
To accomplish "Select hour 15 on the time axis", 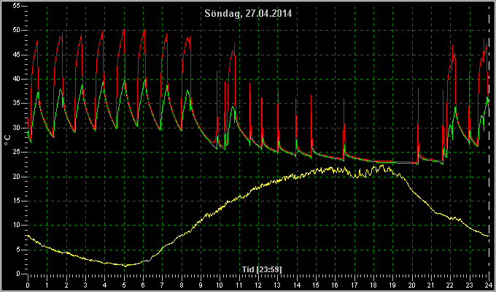I will (316, 285).
